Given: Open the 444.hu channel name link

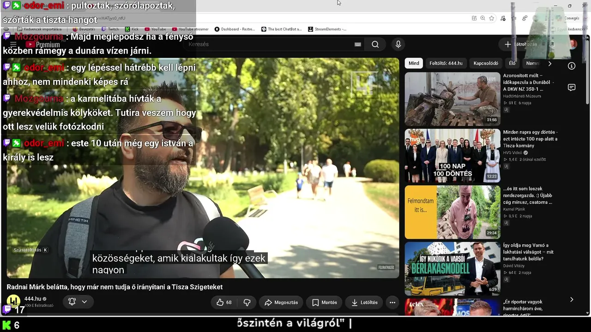Looking at the screenshot, I should (x=33, y=299).
